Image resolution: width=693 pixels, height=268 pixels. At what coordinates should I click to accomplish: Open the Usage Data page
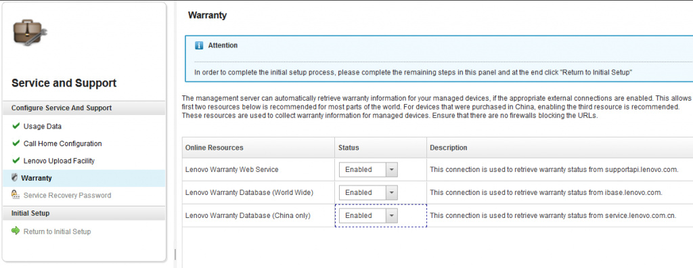pyautogui.click(x=43, y=126)
